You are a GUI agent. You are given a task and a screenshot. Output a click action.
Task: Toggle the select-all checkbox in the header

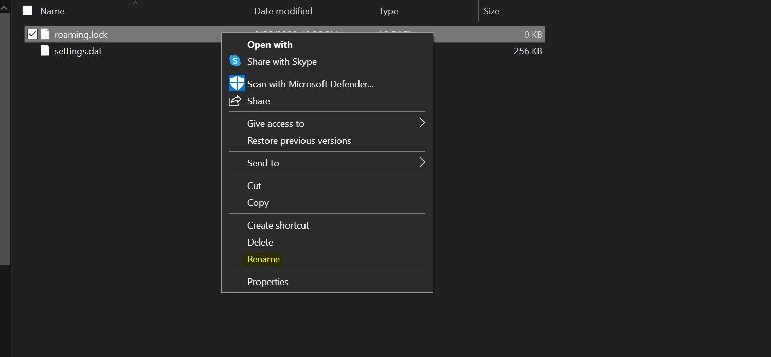click(x=27, y=10)
